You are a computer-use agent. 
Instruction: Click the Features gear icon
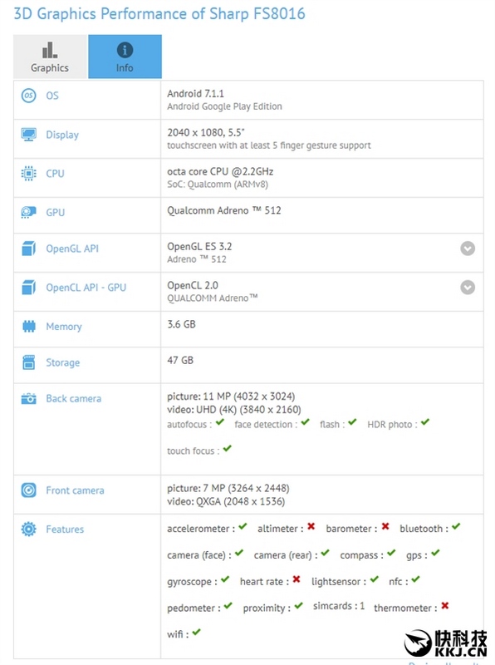29,529
